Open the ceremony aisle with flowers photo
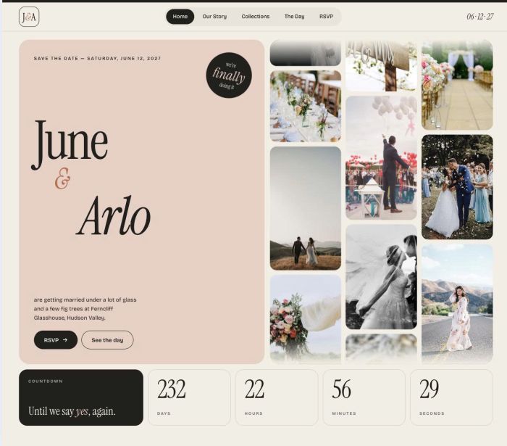 [457, 85]
